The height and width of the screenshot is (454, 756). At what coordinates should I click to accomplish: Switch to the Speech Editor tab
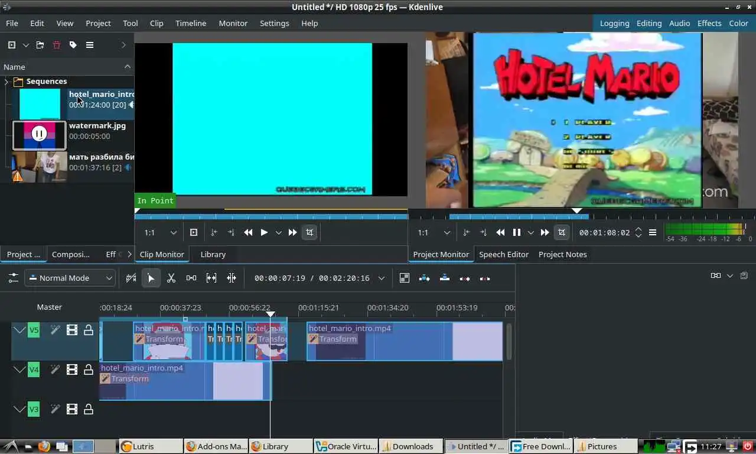pos(504,254)
